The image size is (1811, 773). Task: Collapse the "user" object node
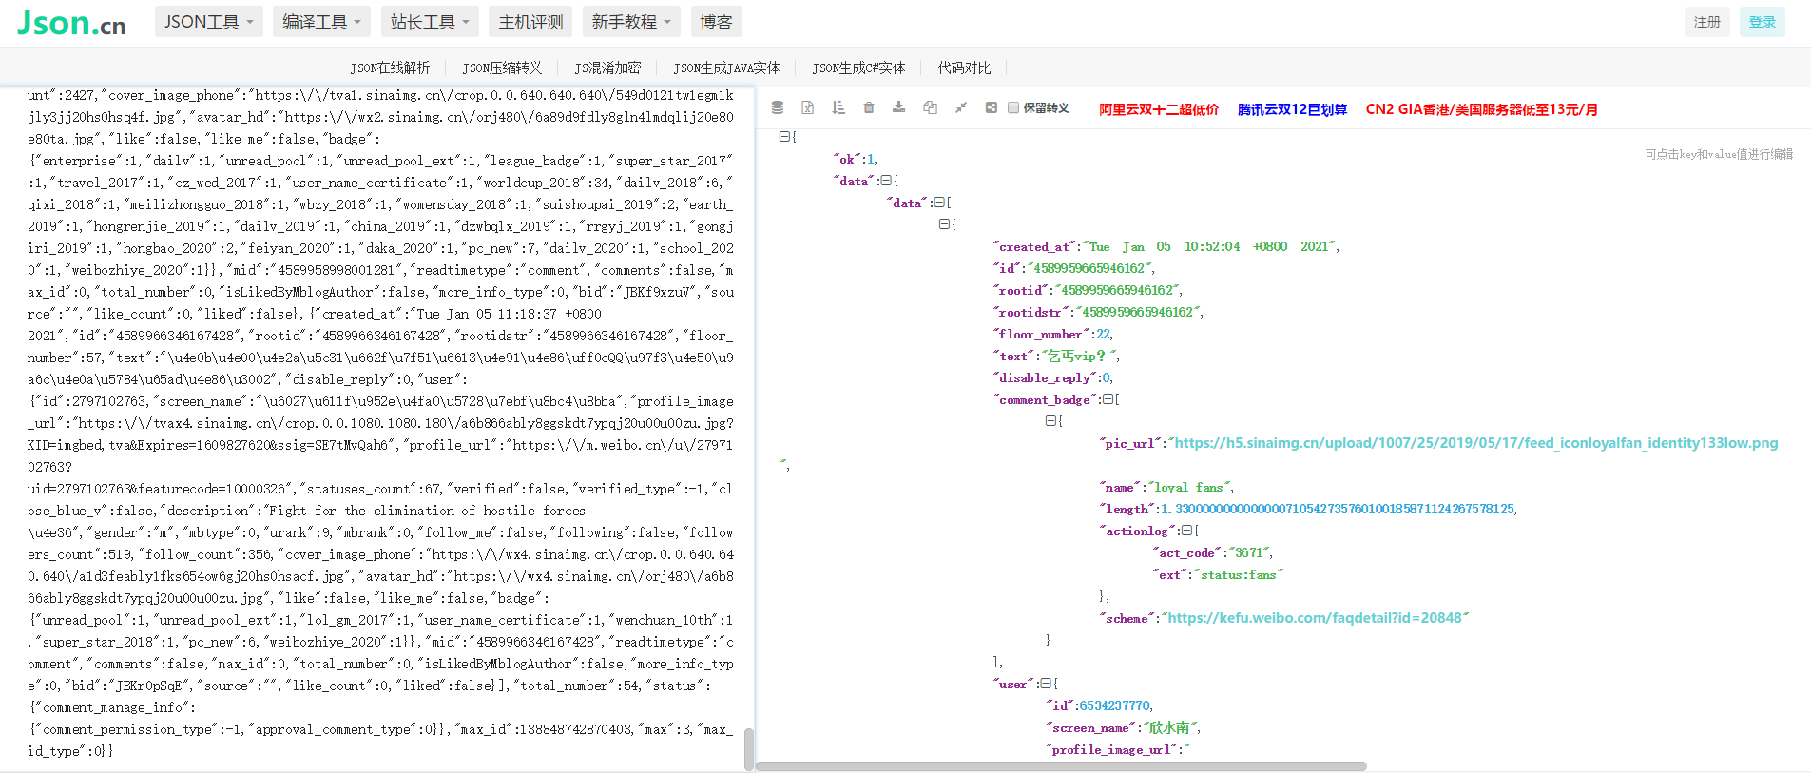[x=1046, y=684]
